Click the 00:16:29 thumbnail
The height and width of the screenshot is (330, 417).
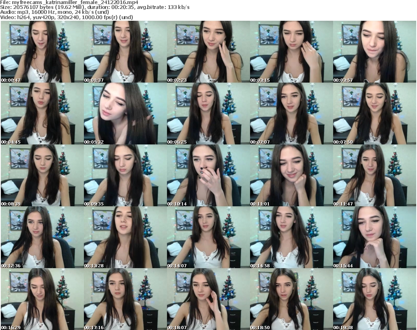[x=42, y=299]
